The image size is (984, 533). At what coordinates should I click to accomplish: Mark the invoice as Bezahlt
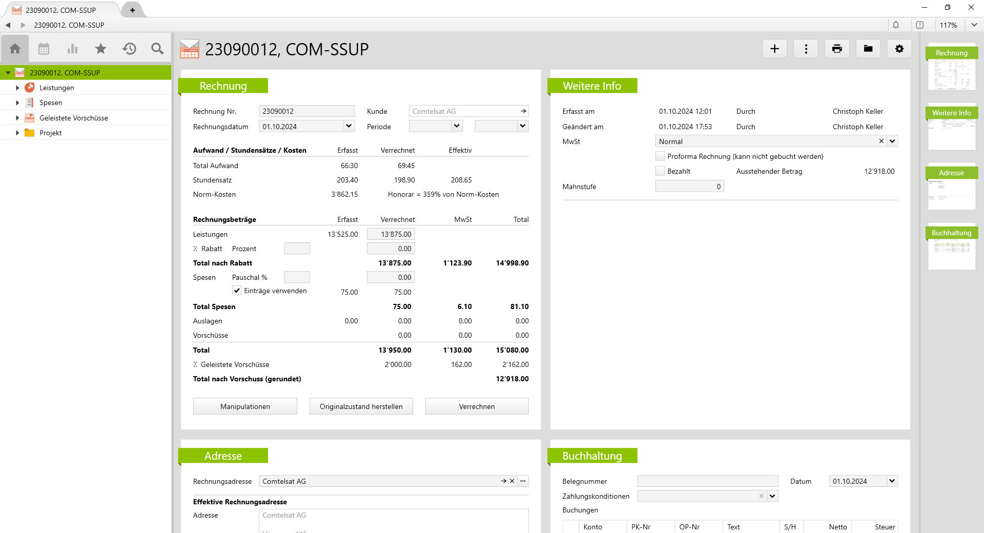[660, 171]
